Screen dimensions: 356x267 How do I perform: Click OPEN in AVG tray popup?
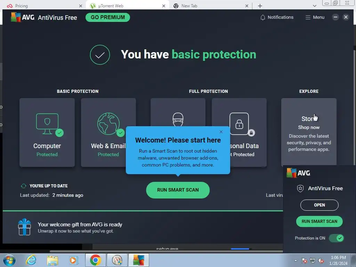[319, 205]
